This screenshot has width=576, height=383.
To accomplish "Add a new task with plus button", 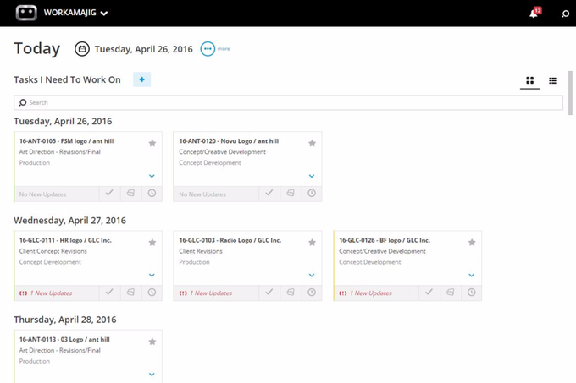I will point(141,79).
